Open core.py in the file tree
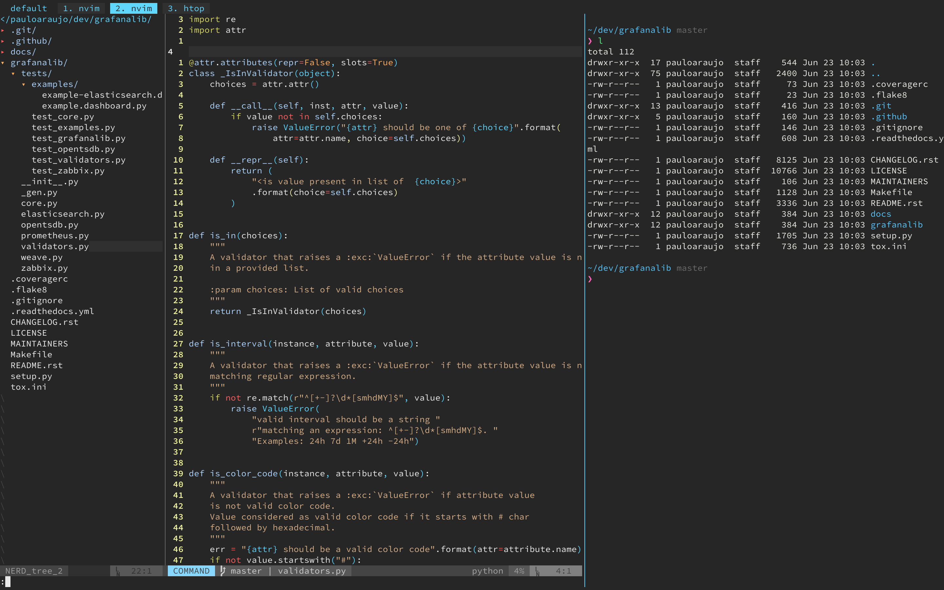 coord(39,203)
